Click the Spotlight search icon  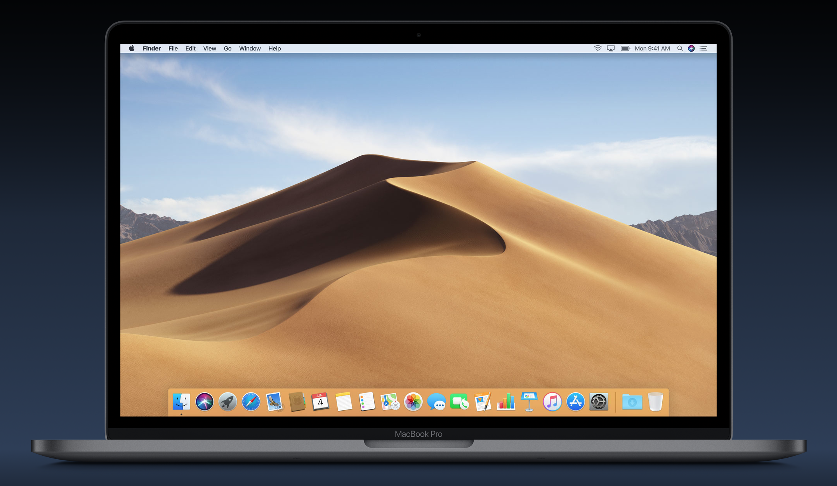click(x=680, y=49)
